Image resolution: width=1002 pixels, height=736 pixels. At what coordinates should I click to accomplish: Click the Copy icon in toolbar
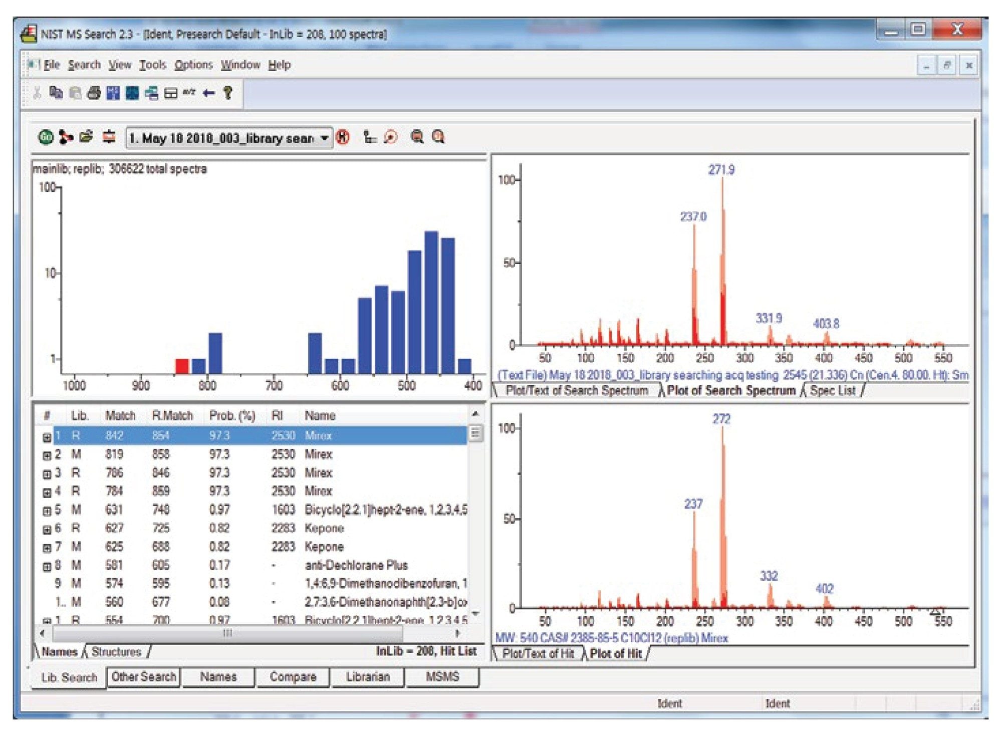[56, 93]
